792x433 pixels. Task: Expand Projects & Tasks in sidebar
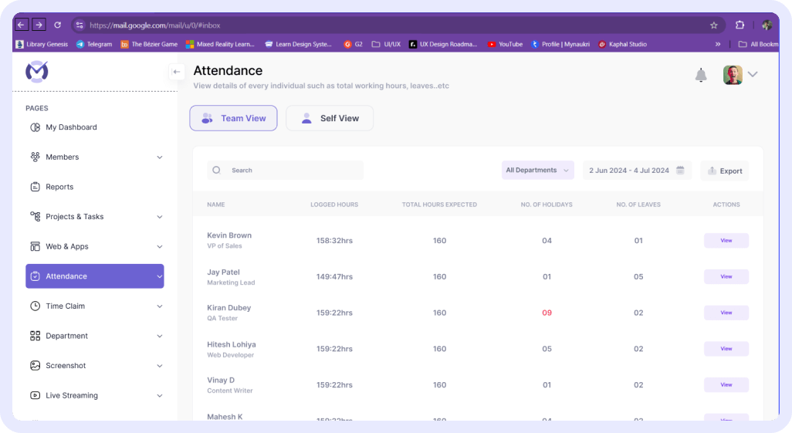(x=160, y=217)
